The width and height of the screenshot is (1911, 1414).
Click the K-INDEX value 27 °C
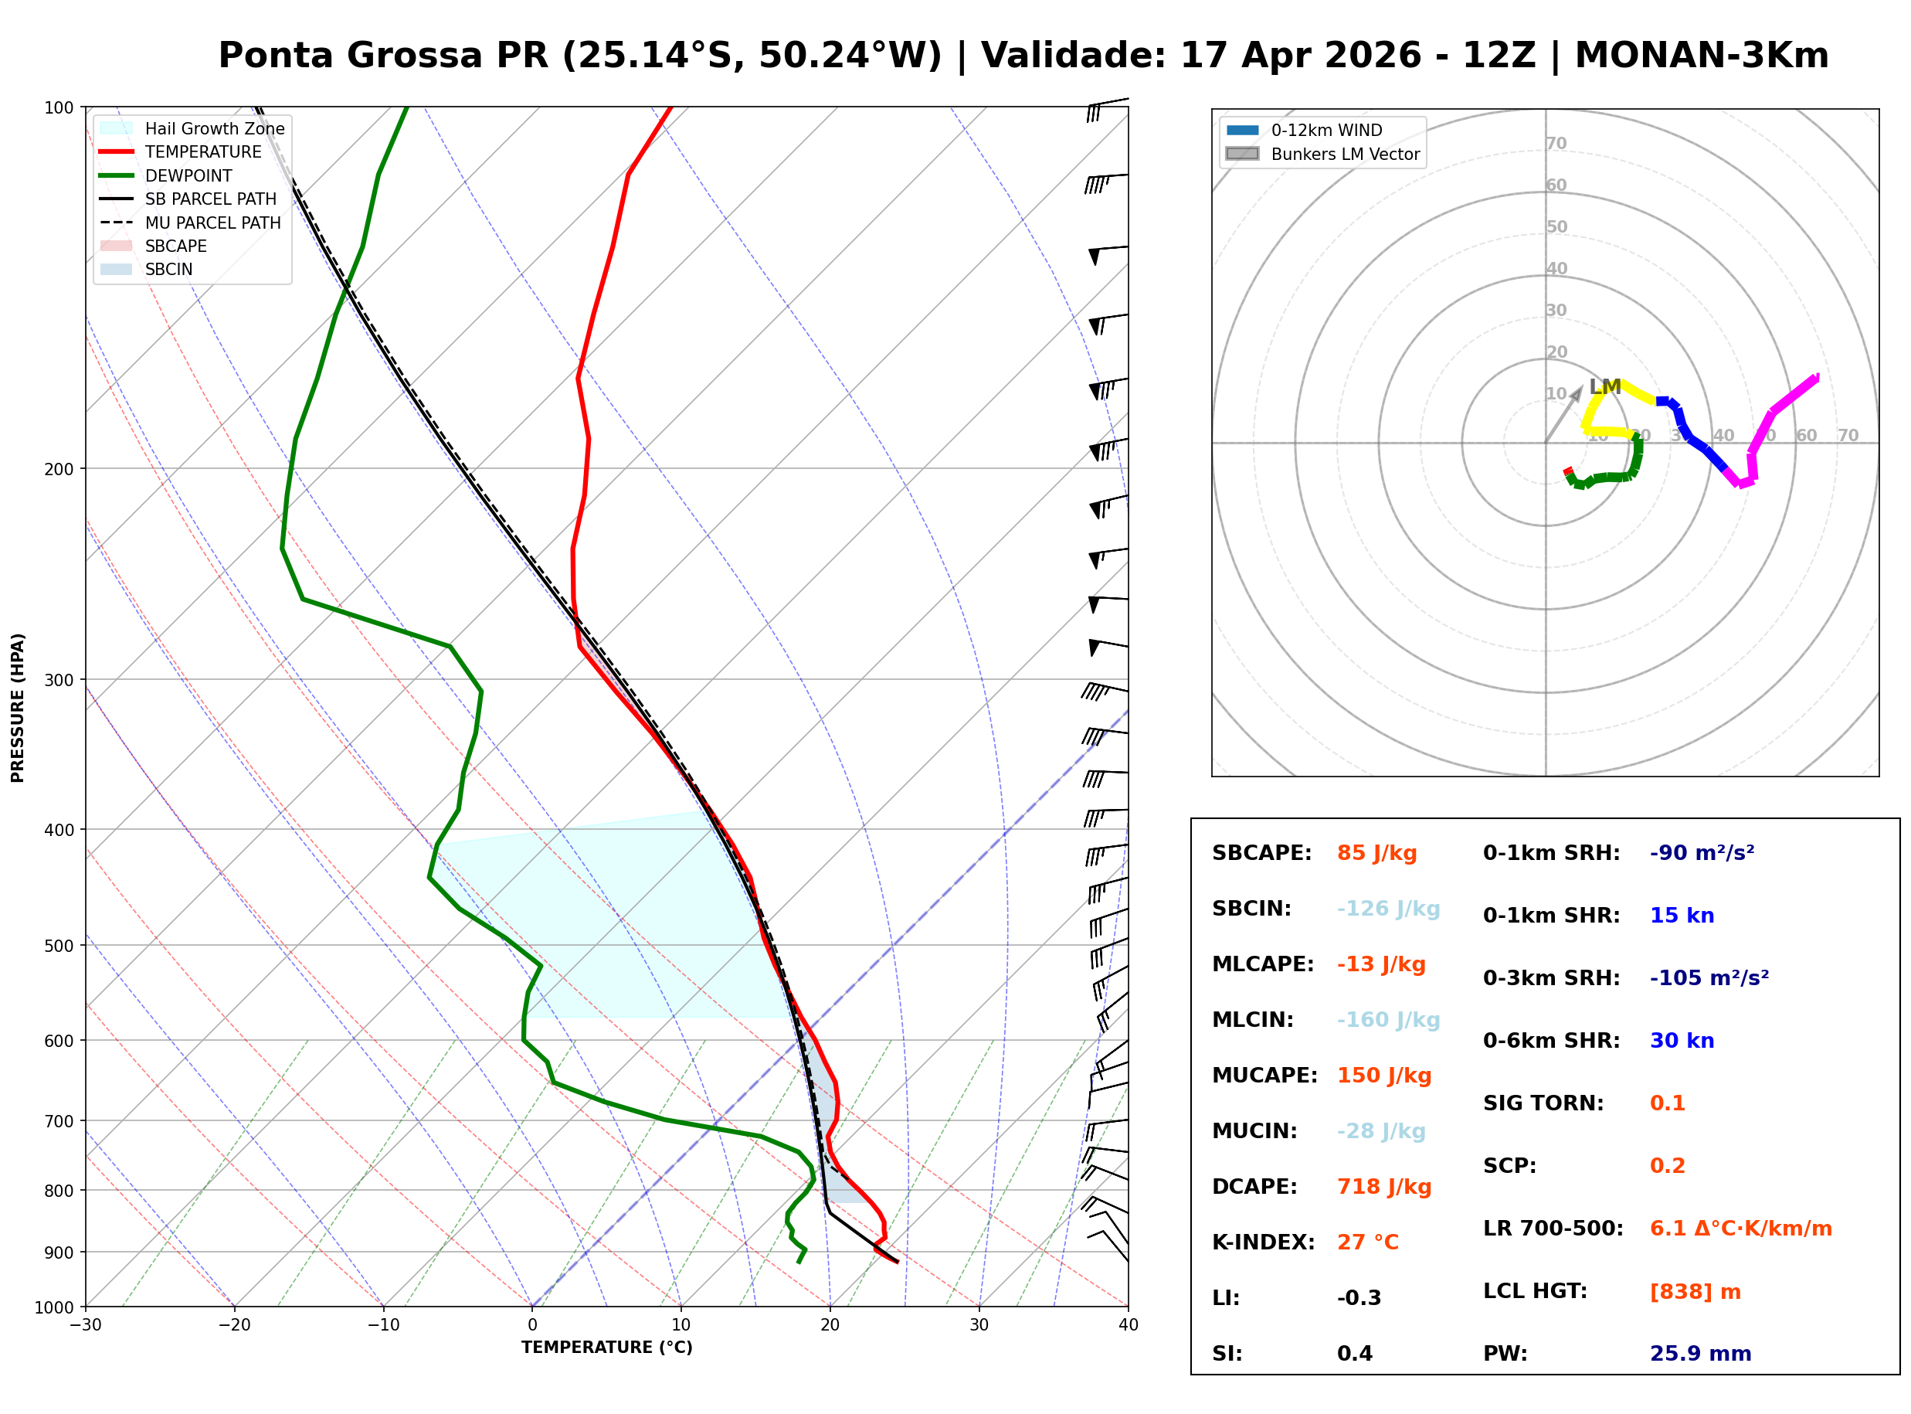pyautogui.click(x=1368, y=1242)
